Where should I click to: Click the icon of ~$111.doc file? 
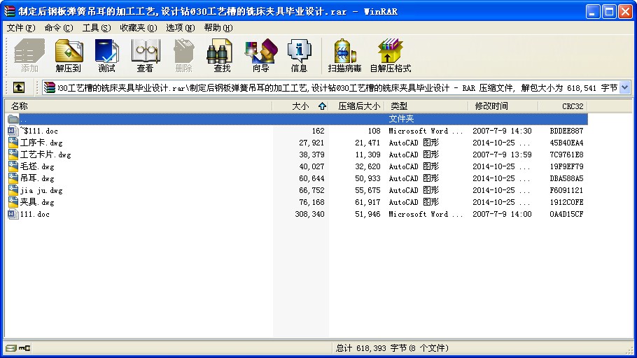[x=13, y=131]
